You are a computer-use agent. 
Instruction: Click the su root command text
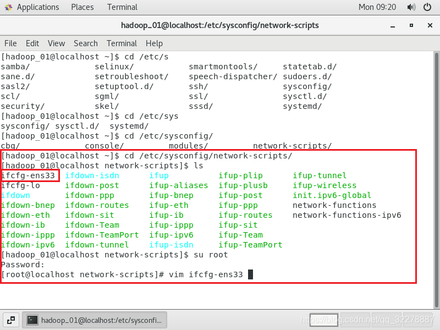pyautogui.click(x=211, y=255)
